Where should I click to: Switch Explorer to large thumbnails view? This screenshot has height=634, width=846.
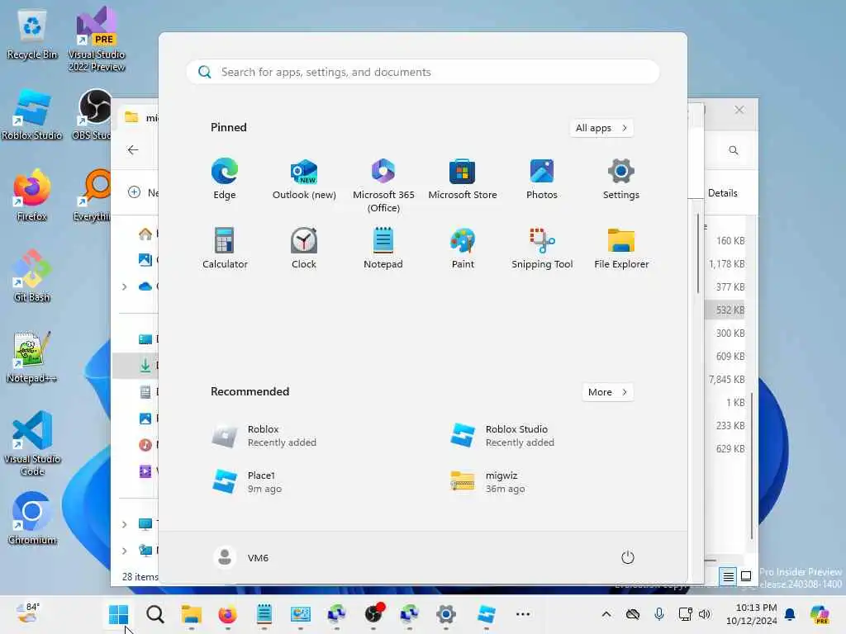746,577
